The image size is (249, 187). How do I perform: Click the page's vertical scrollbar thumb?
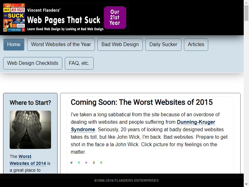(x=246, y=13)
